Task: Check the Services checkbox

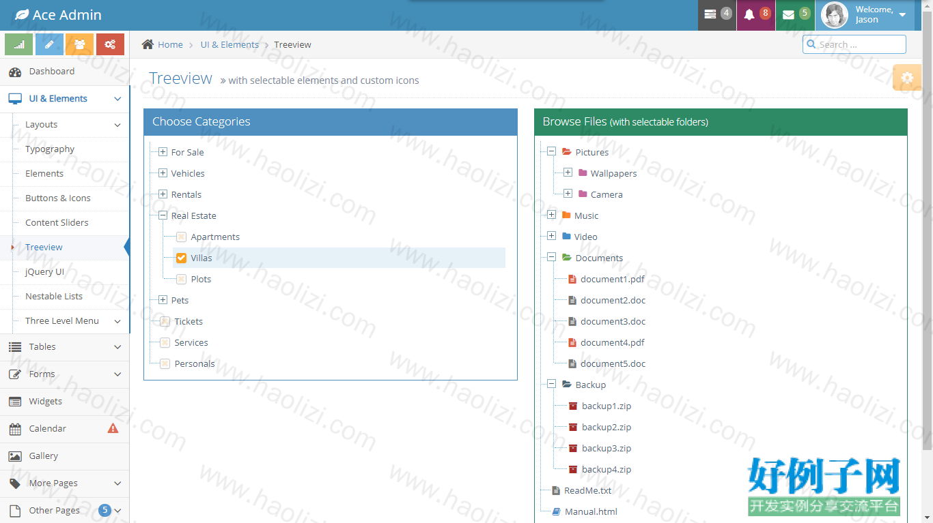Action: [165, 342]
